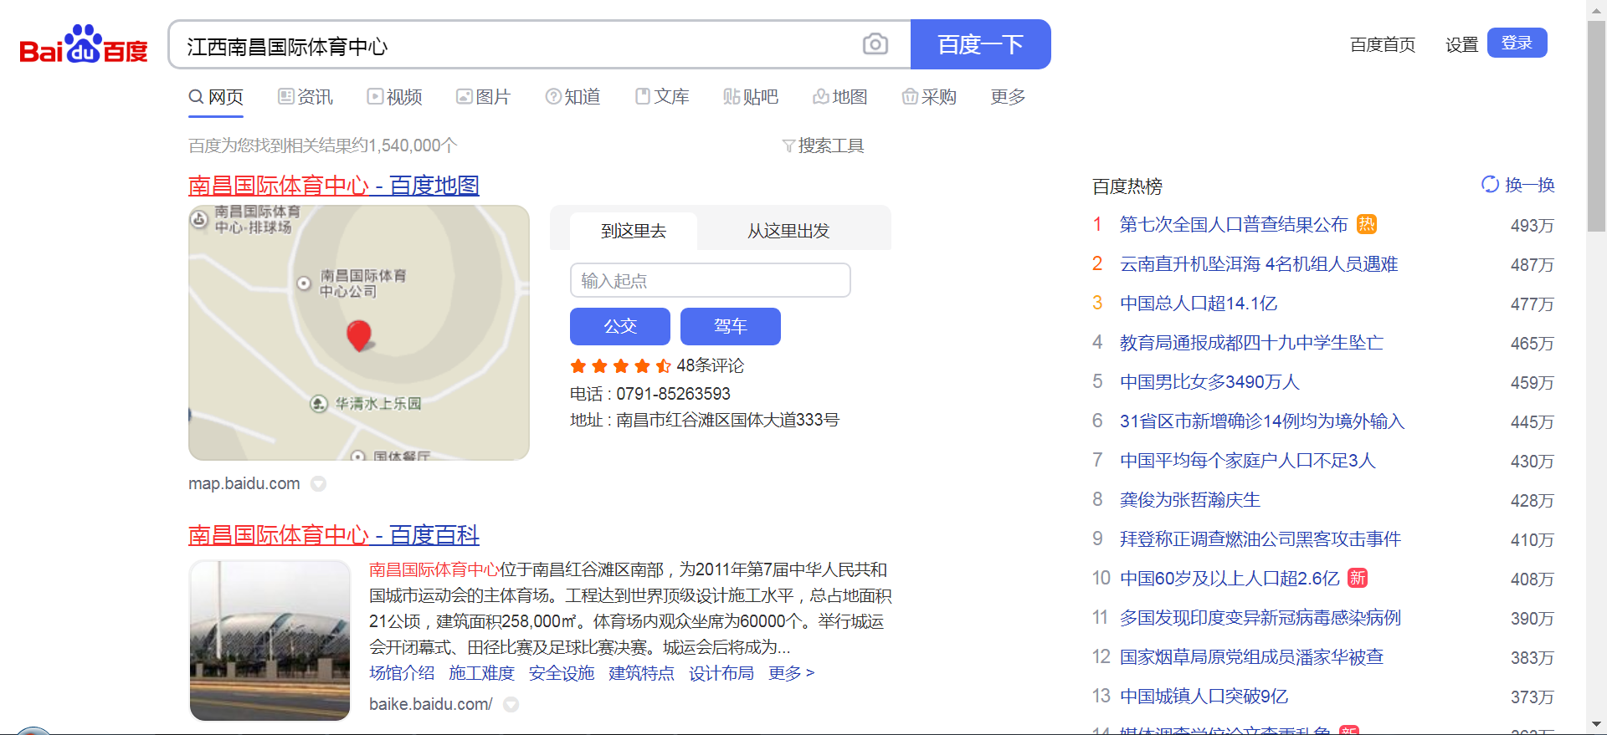Open 南昌国际体育中心 - 百度百科 result
This screenshot has width=1607, height=735.
(x=334, y=534)
